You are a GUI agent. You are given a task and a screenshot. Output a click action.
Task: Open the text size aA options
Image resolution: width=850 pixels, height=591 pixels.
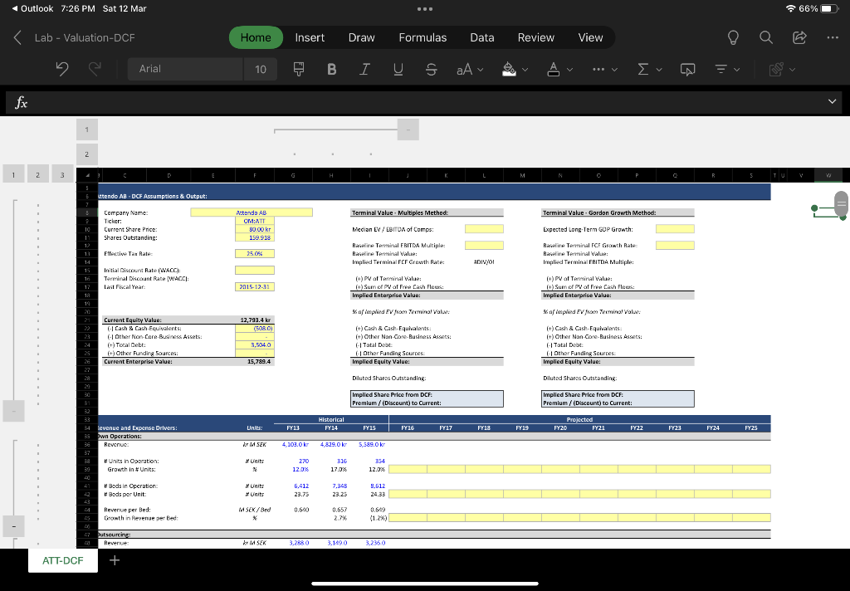click(465, 69)
